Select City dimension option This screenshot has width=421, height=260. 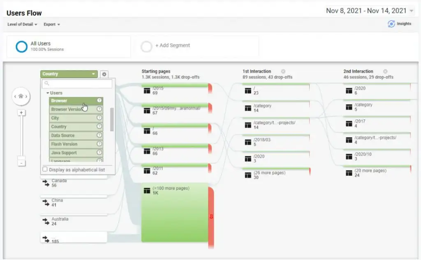point(76,118)
